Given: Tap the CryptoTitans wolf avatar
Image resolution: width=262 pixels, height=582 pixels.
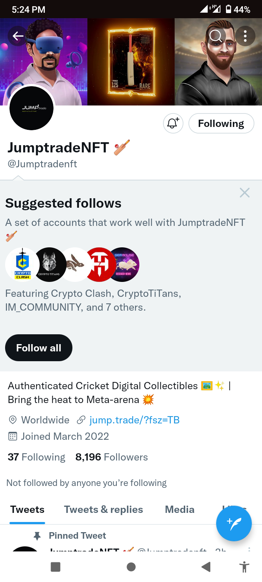Looking at the screenshot, I should [49, 264].
